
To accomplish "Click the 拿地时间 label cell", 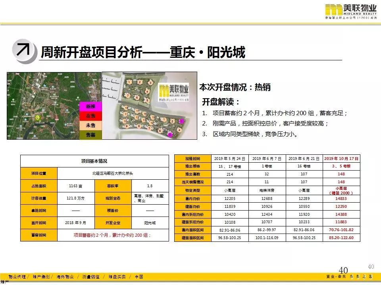I will pyautogui.click(x=39, y=211).
